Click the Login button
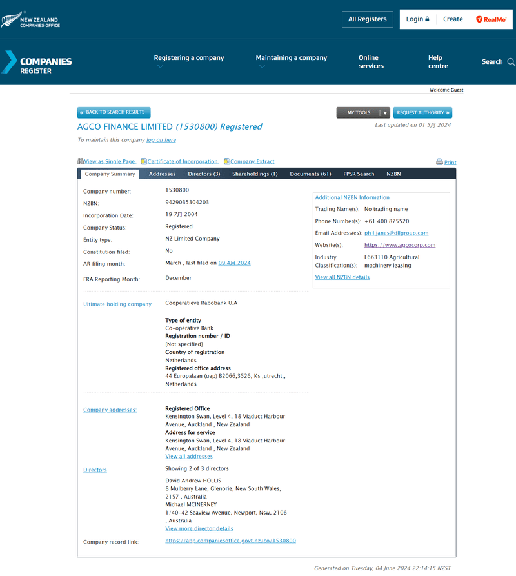This screenshot has height=576, width=516. point(417,19)
